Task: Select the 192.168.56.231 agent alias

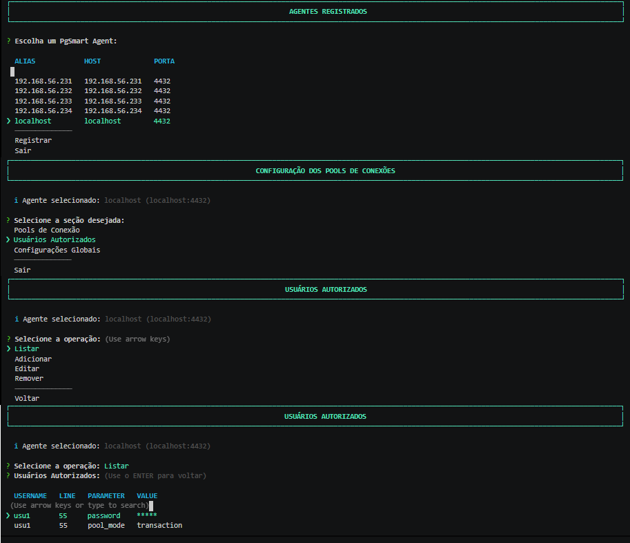Action: pos(43,81)
